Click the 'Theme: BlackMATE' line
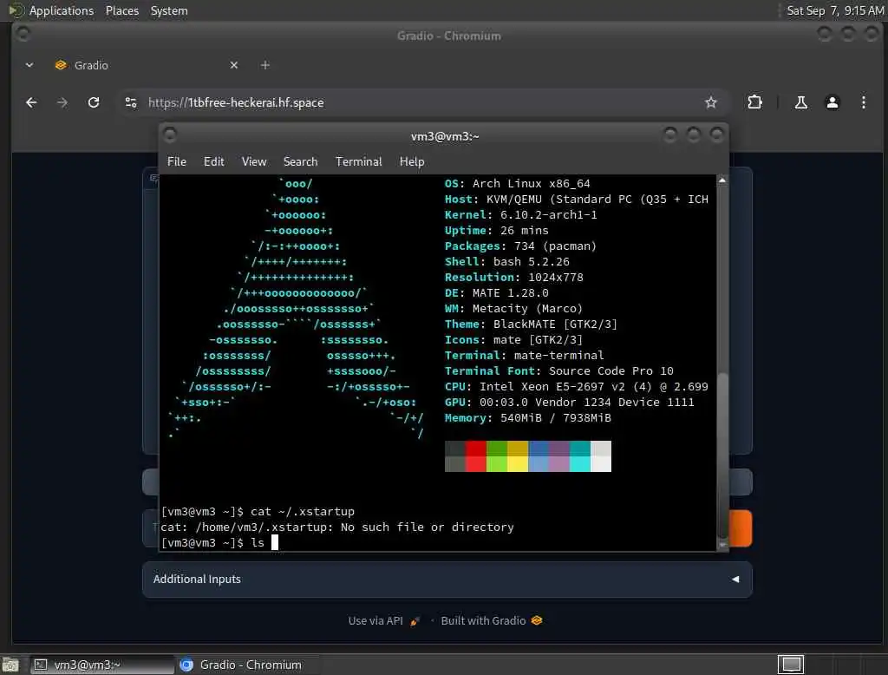This screenshot has width=888, height=675. tap(531, 324)
